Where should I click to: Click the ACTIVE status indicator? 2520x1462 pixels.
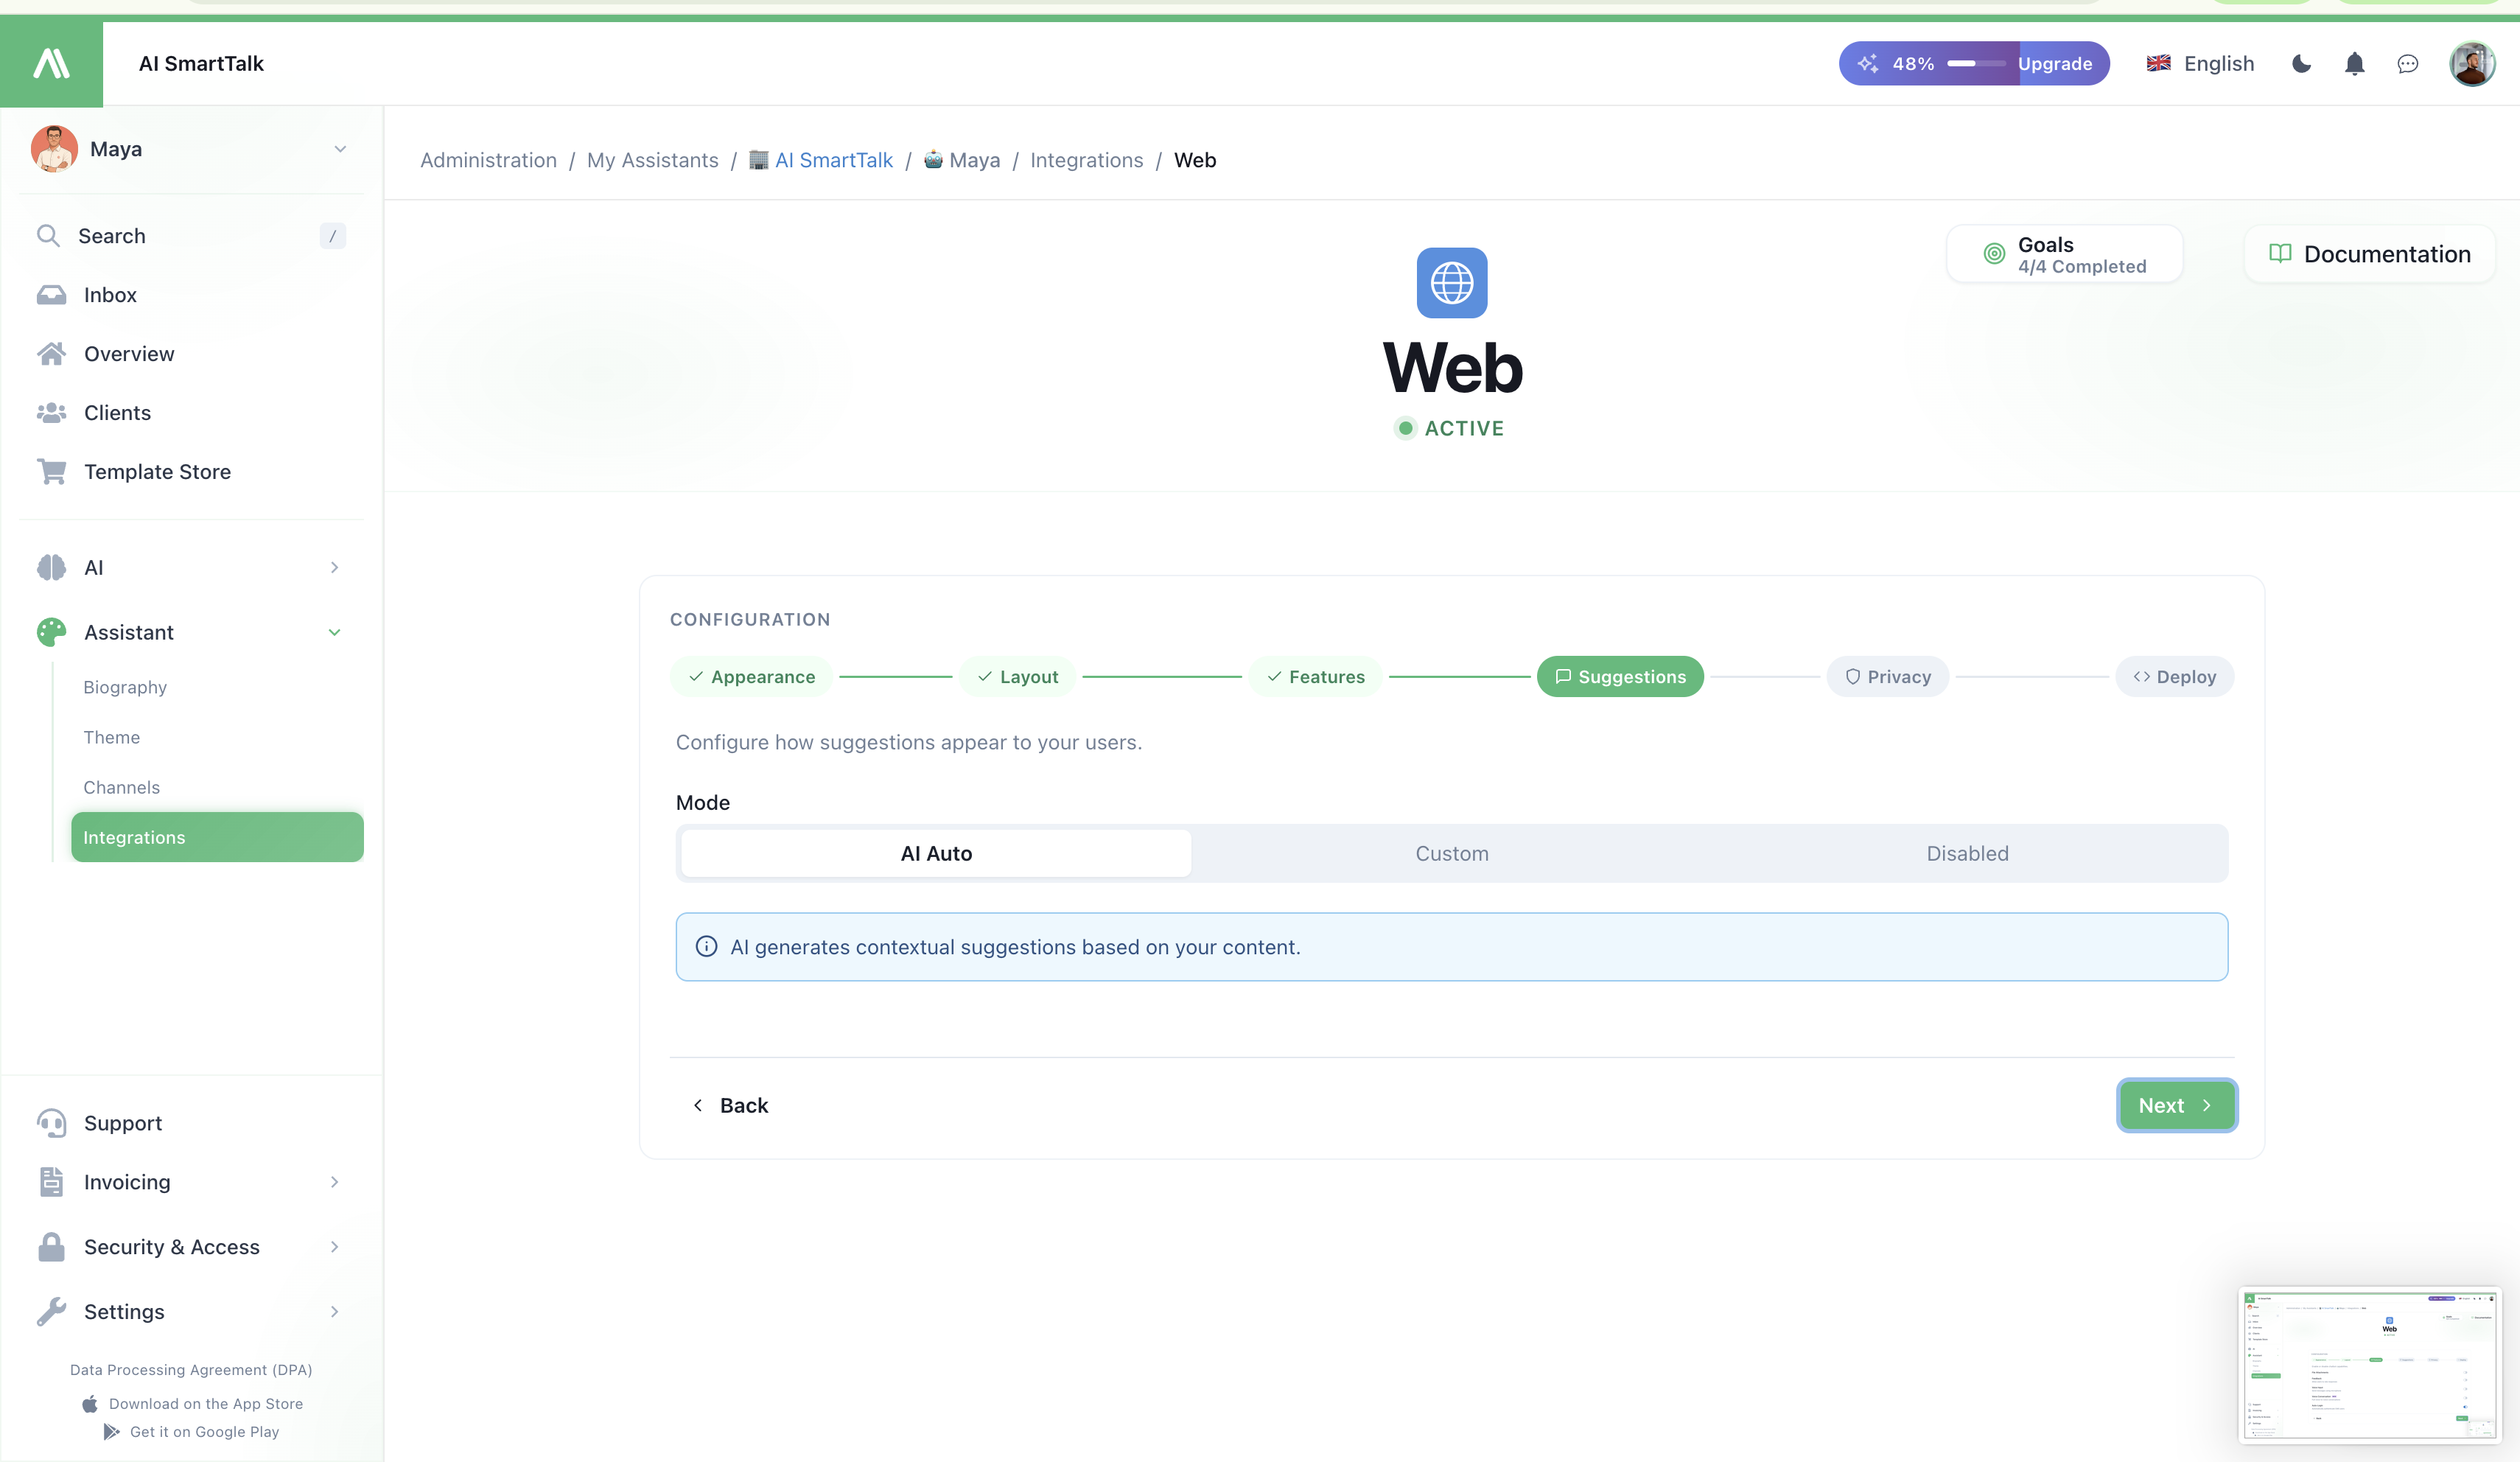[1450, 428]
